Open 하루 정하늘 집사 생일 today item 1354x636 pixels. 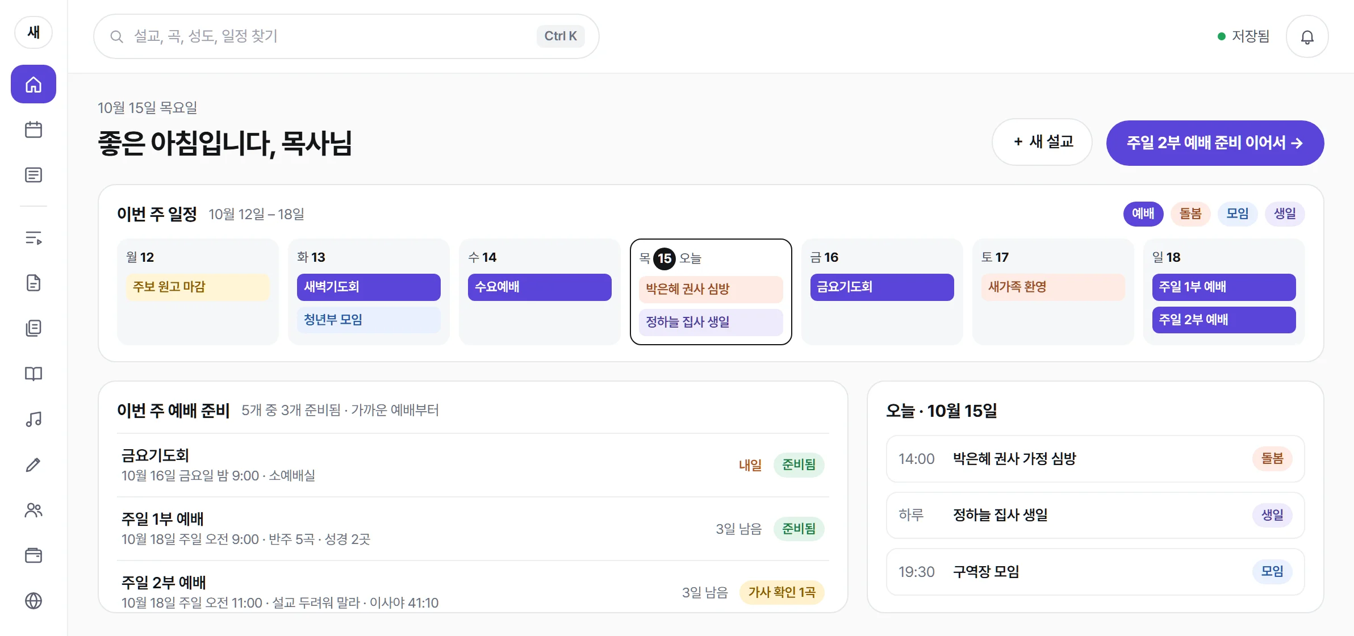tap(1095, 515)
